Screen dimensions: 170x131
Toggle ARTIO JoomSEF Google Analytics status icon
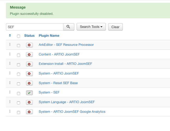[29, 112]
